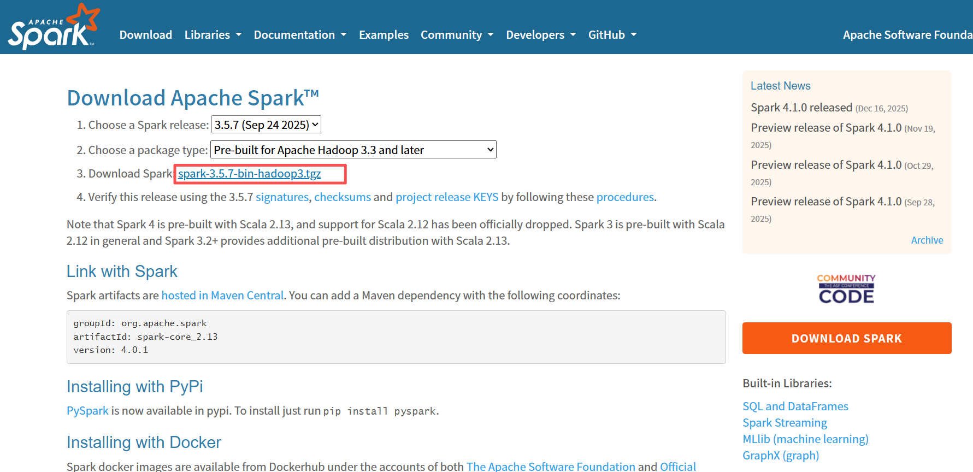
Task: Click the Download Apache Spark heading
Action: coord(193,98)
